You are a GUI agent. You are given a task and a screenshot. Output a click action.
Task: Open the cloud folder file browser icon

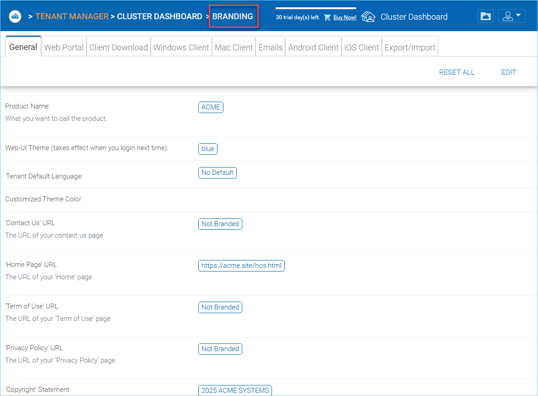(x=485, y=16)
